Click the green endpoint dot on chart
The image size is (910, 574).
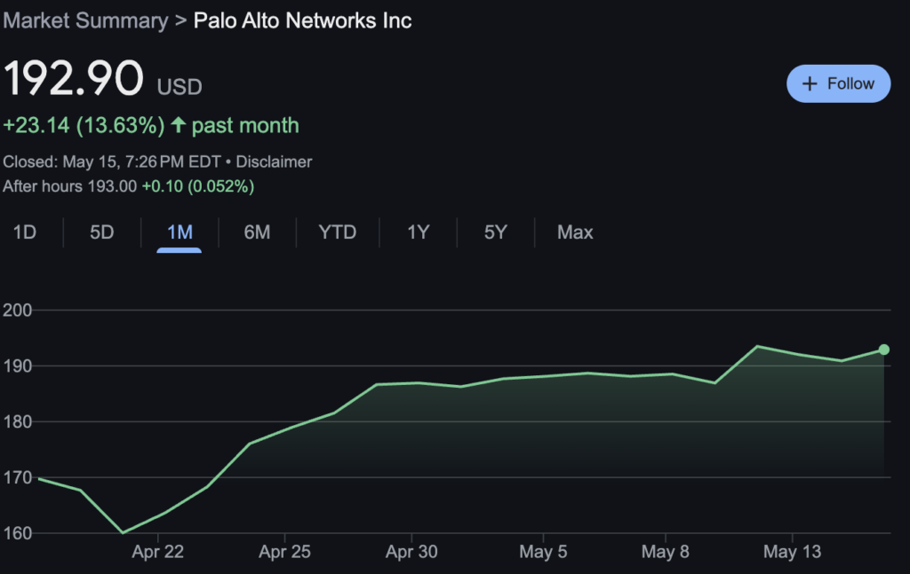tap(884, 350)
